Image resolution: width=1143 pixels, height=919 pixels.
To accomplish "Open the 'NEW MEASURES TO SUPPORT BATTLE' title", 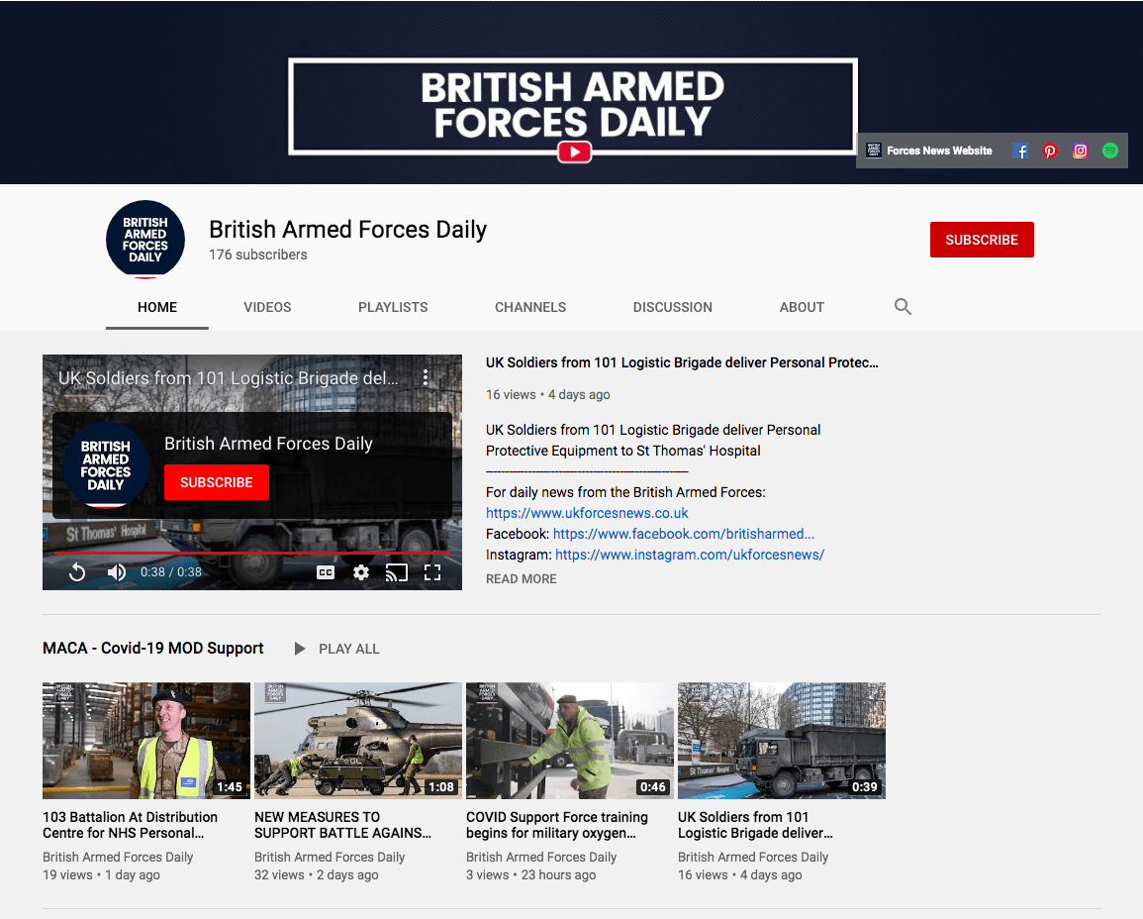I will coord(342,825).
